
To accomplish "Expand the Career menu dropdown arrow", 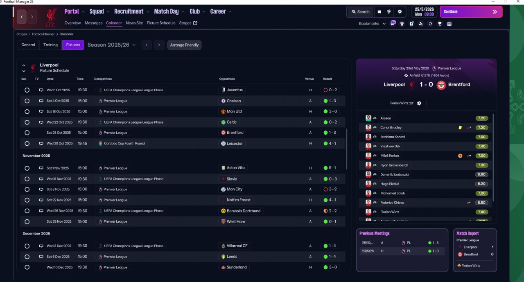I will pos(230,12).
